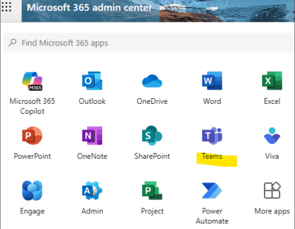Viewport: 295px width, 229px height.
Task: Click the OneNote text label
Action: [x=92, y=156]
